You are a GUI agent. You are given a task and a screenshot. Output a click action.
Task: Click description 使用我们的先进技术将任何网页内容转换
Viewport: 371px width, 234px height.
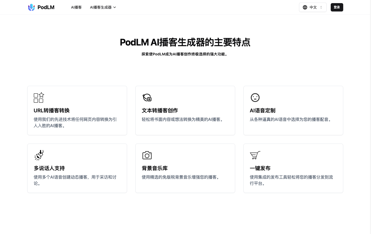click(x=75, y=122)
